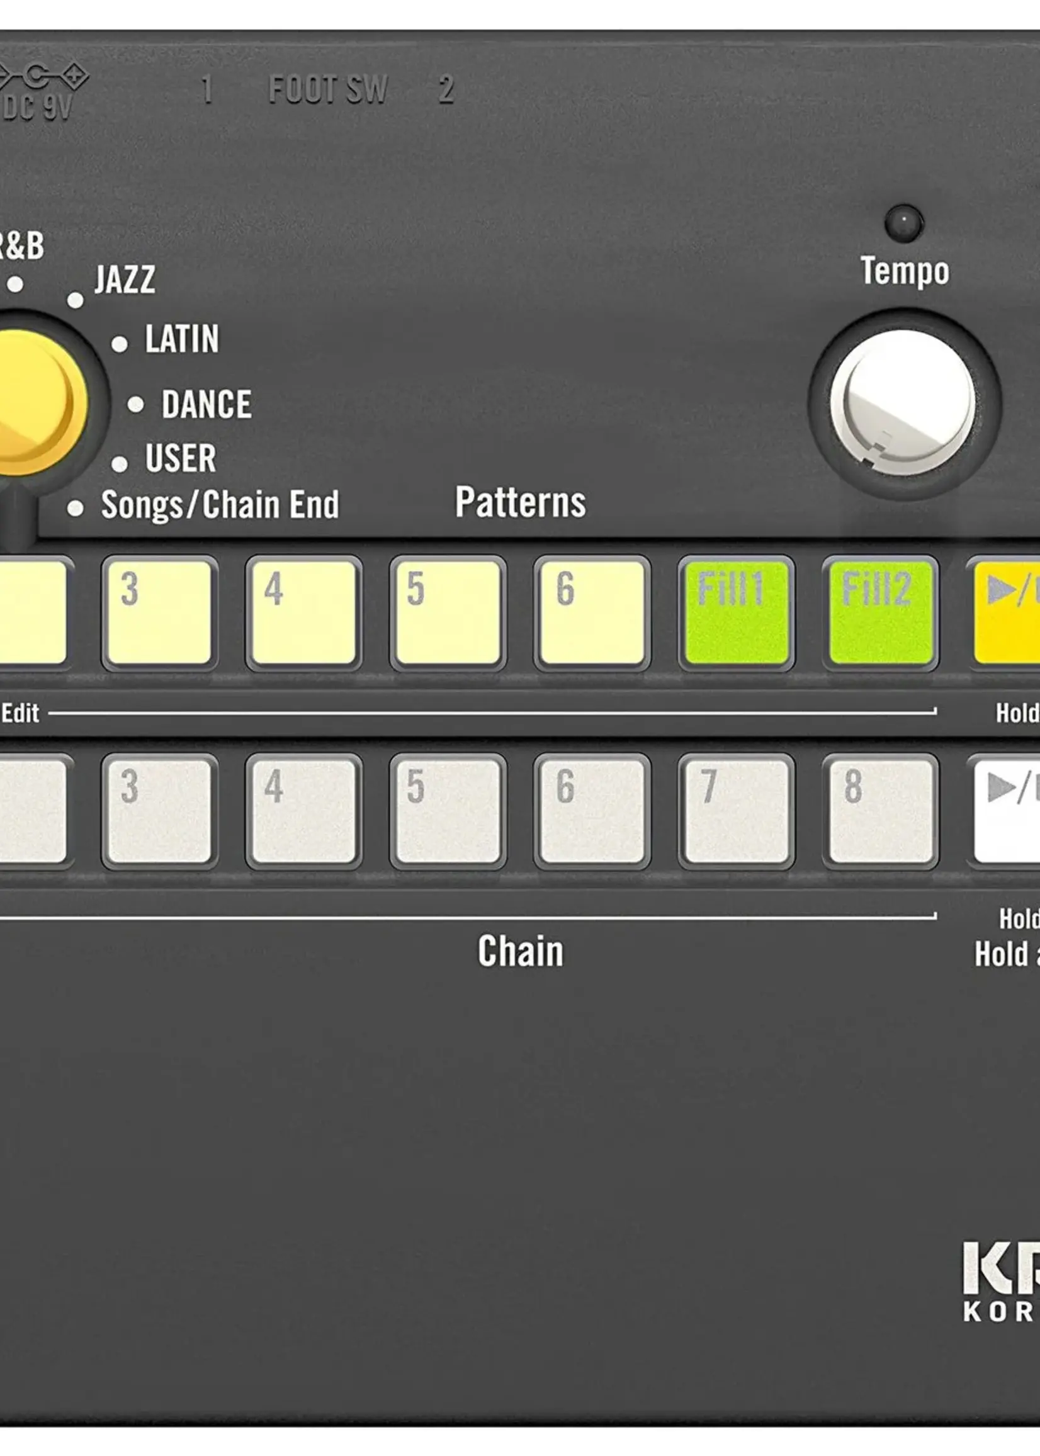
Task: Choose the Songs/Chain End position
Action: [x=220, y=505]
